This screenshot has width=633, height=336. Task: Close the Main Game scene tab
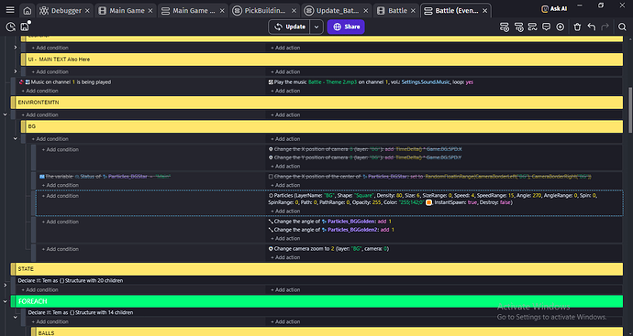coord(150,11)
